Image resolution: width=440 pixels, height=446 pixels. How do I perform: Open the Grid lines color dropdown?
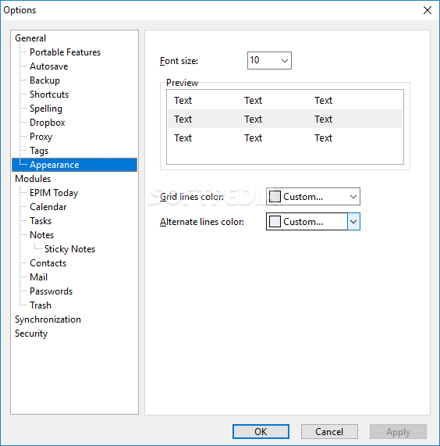[x=313, y=197]
